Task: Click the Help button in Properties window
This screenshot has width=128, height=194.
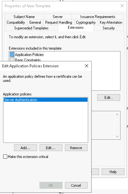Action: (x=113, y=172)
